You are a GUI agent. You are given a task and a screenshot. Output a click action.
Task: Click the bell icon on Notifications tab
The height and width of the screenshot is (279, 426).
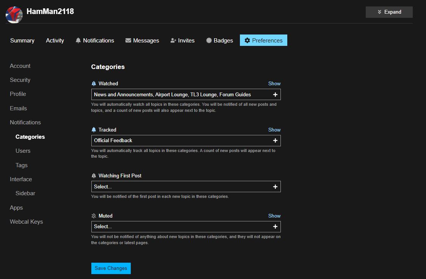78,41
